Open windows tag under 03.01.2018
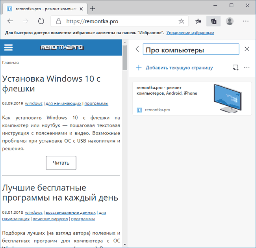 [x=33, y=213]
